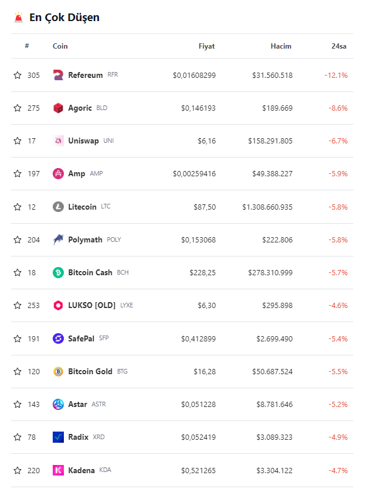
Task: Sort table by Fiyat column header
Action: coord(206,46)
